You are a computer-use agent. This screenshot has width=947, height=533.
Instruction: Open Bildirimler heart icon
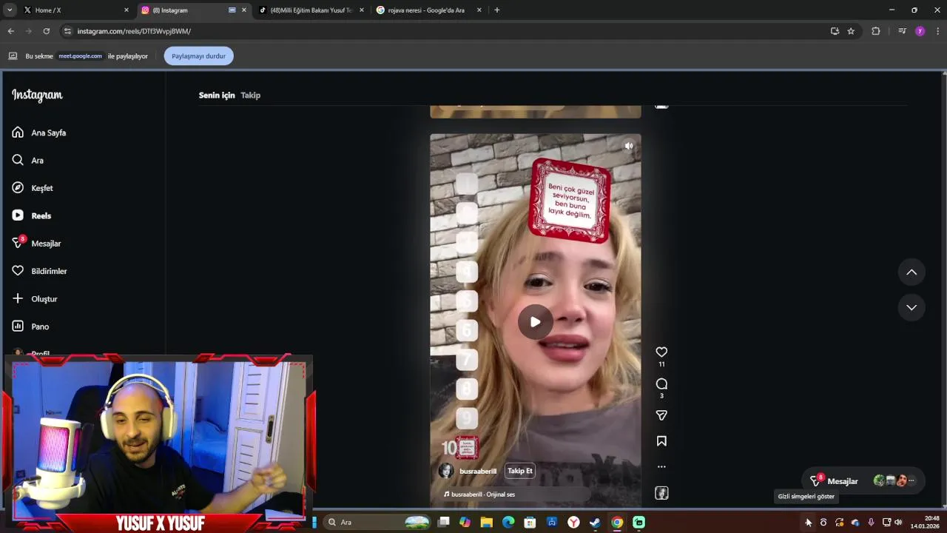click(18, 271)
